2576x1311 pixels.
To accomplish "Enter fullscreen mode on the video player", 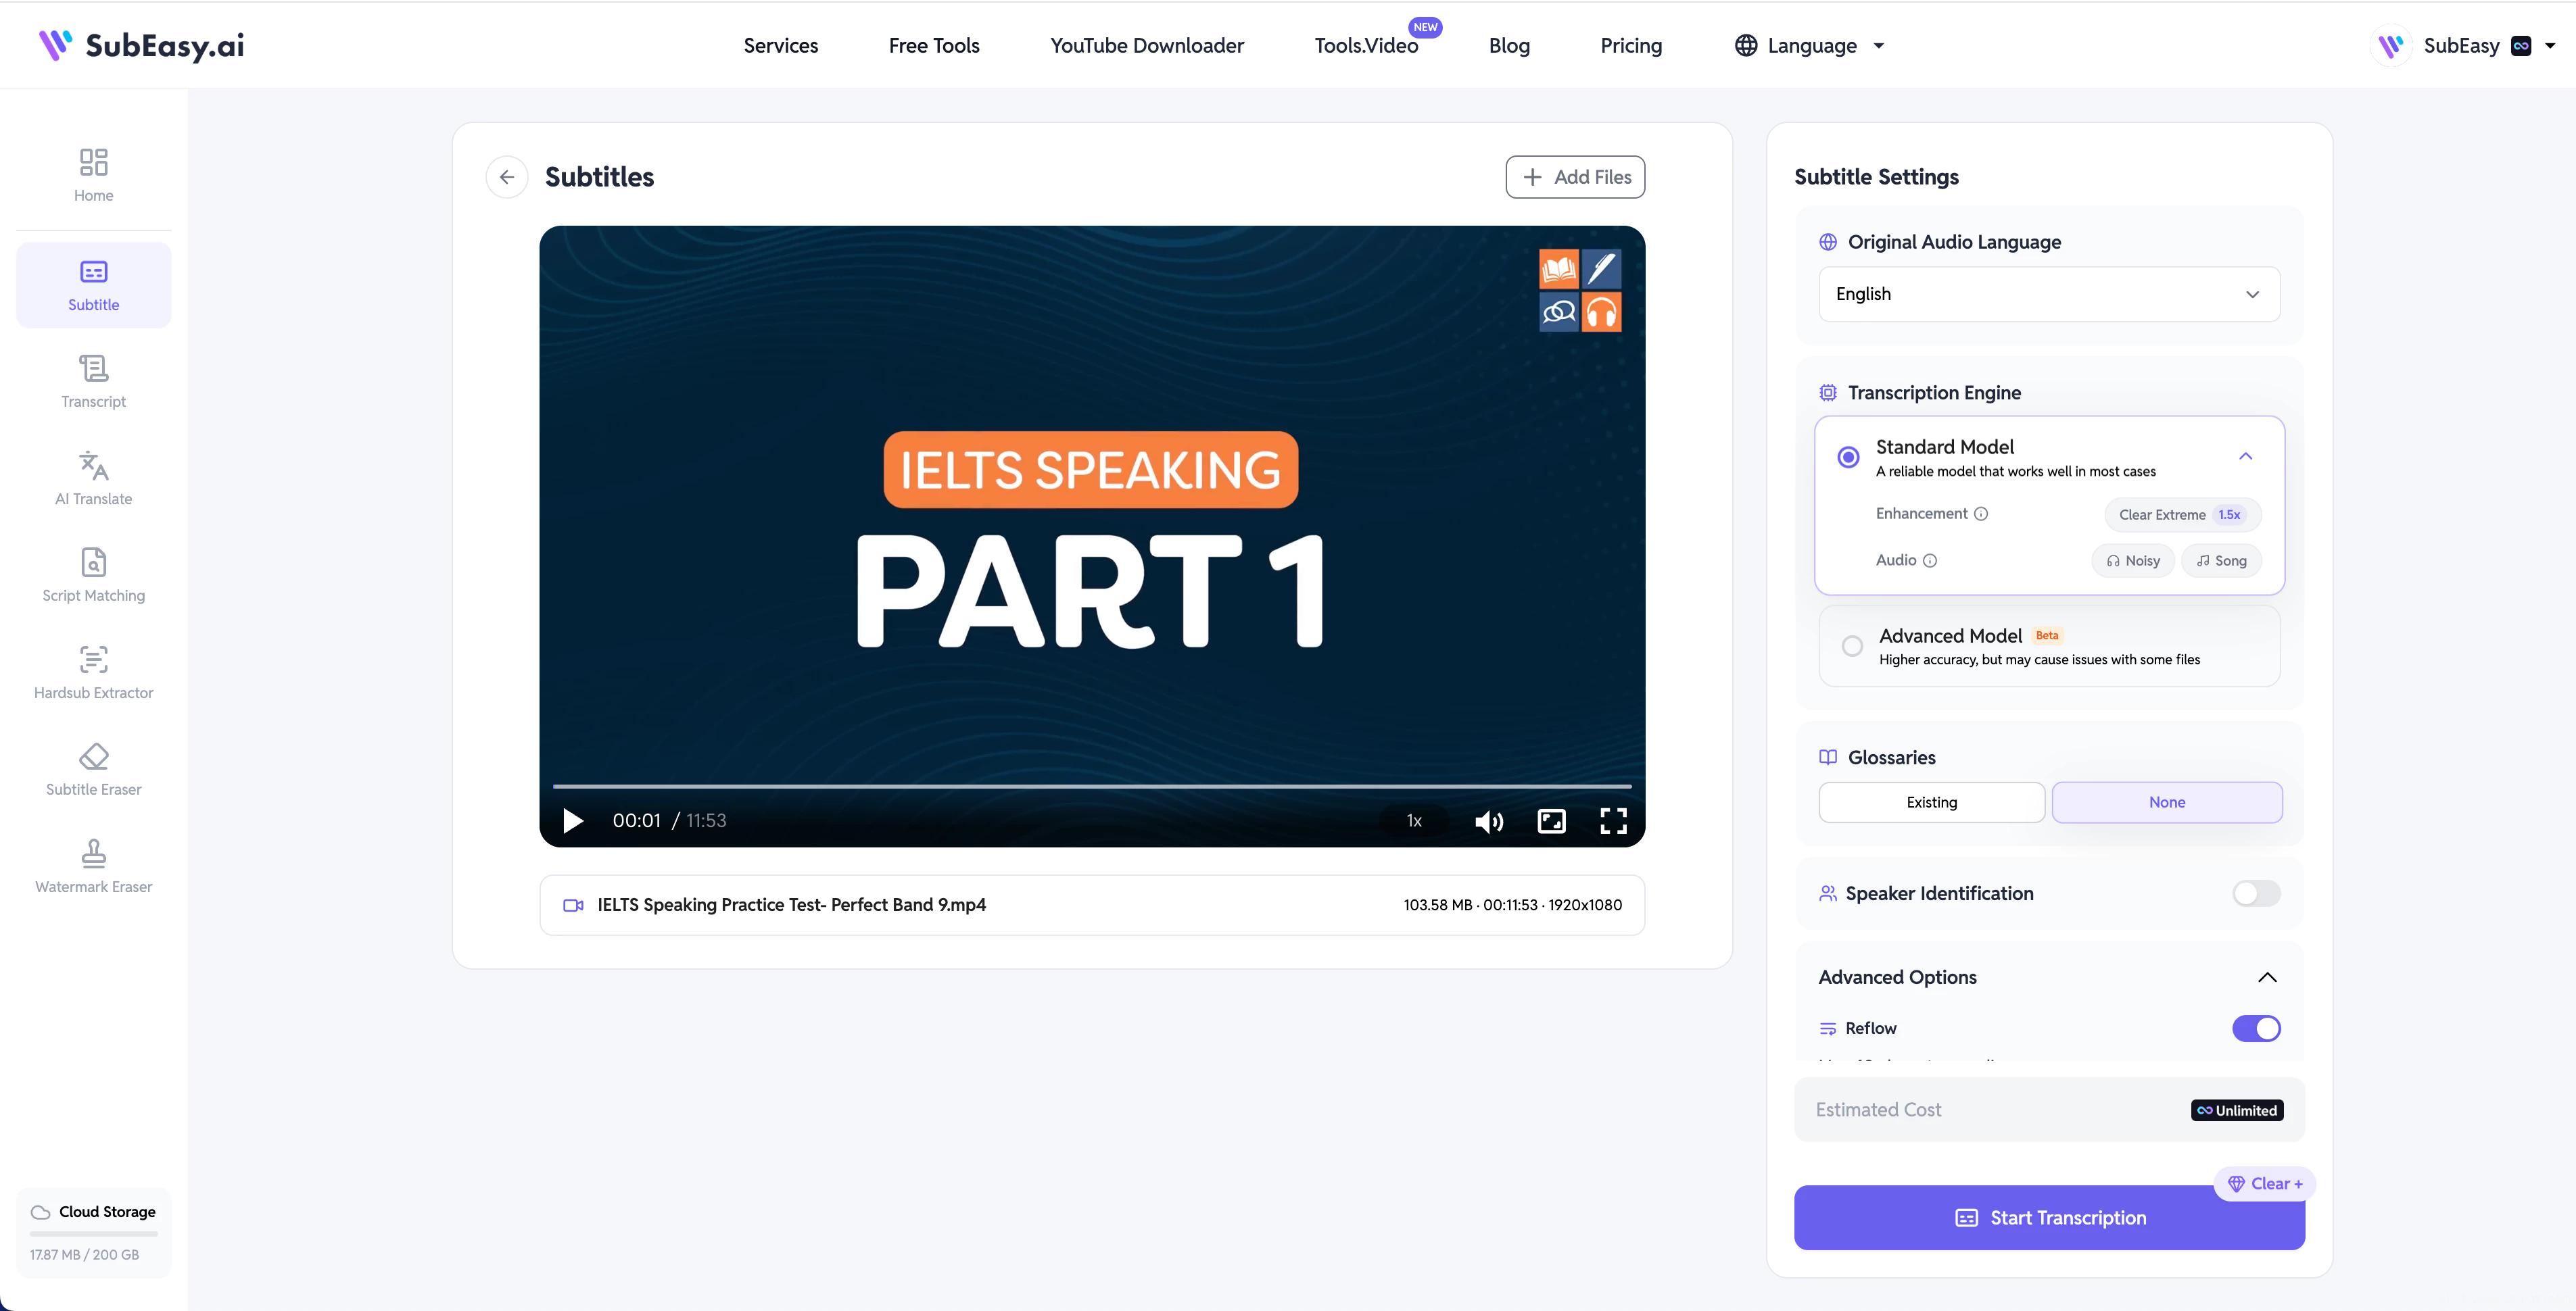I will point(1613,821).
